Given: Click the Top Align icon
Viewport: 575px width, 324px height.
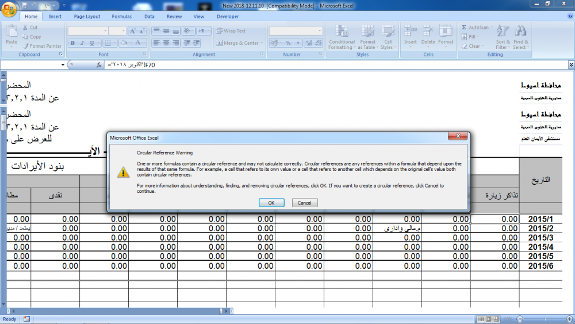Looking at the screenshot, I should [x=156, y=31].
